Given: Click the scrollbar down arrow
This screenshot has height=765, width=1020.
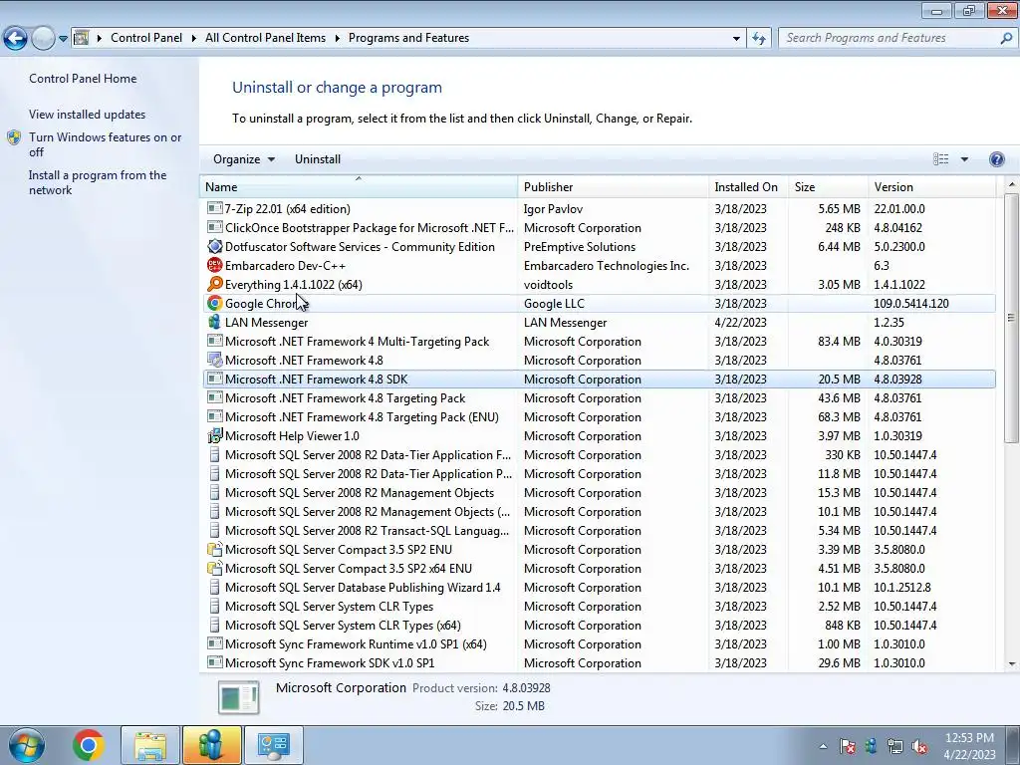Looking at the screenshot, I should (1012, 664).
